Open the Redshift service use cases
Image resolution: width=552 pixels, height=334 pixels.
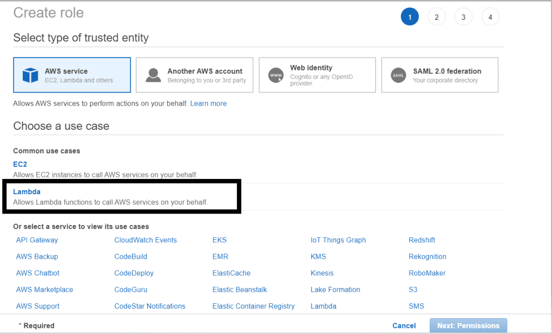[422, 240]
